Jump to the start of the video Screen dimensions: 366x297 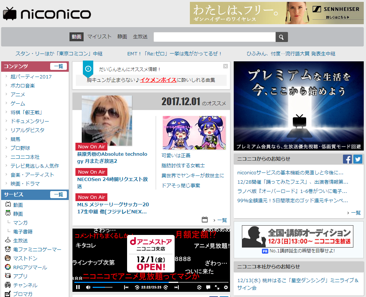126,287
